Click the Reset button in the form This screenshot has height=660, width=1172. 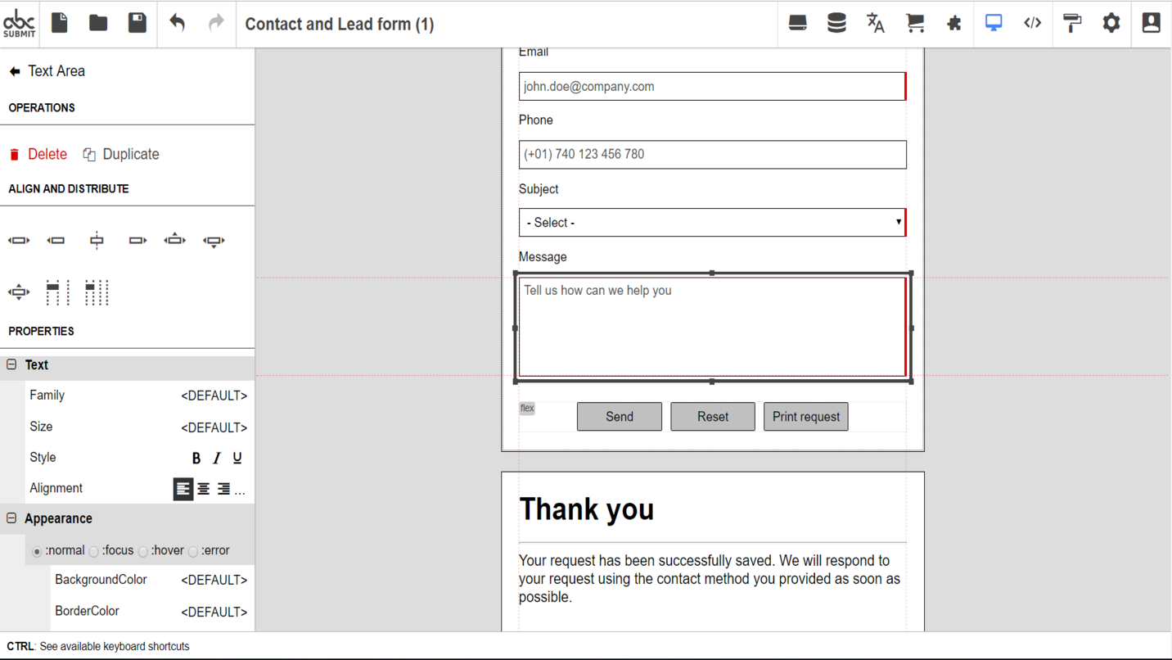click(x=713, y=417)
